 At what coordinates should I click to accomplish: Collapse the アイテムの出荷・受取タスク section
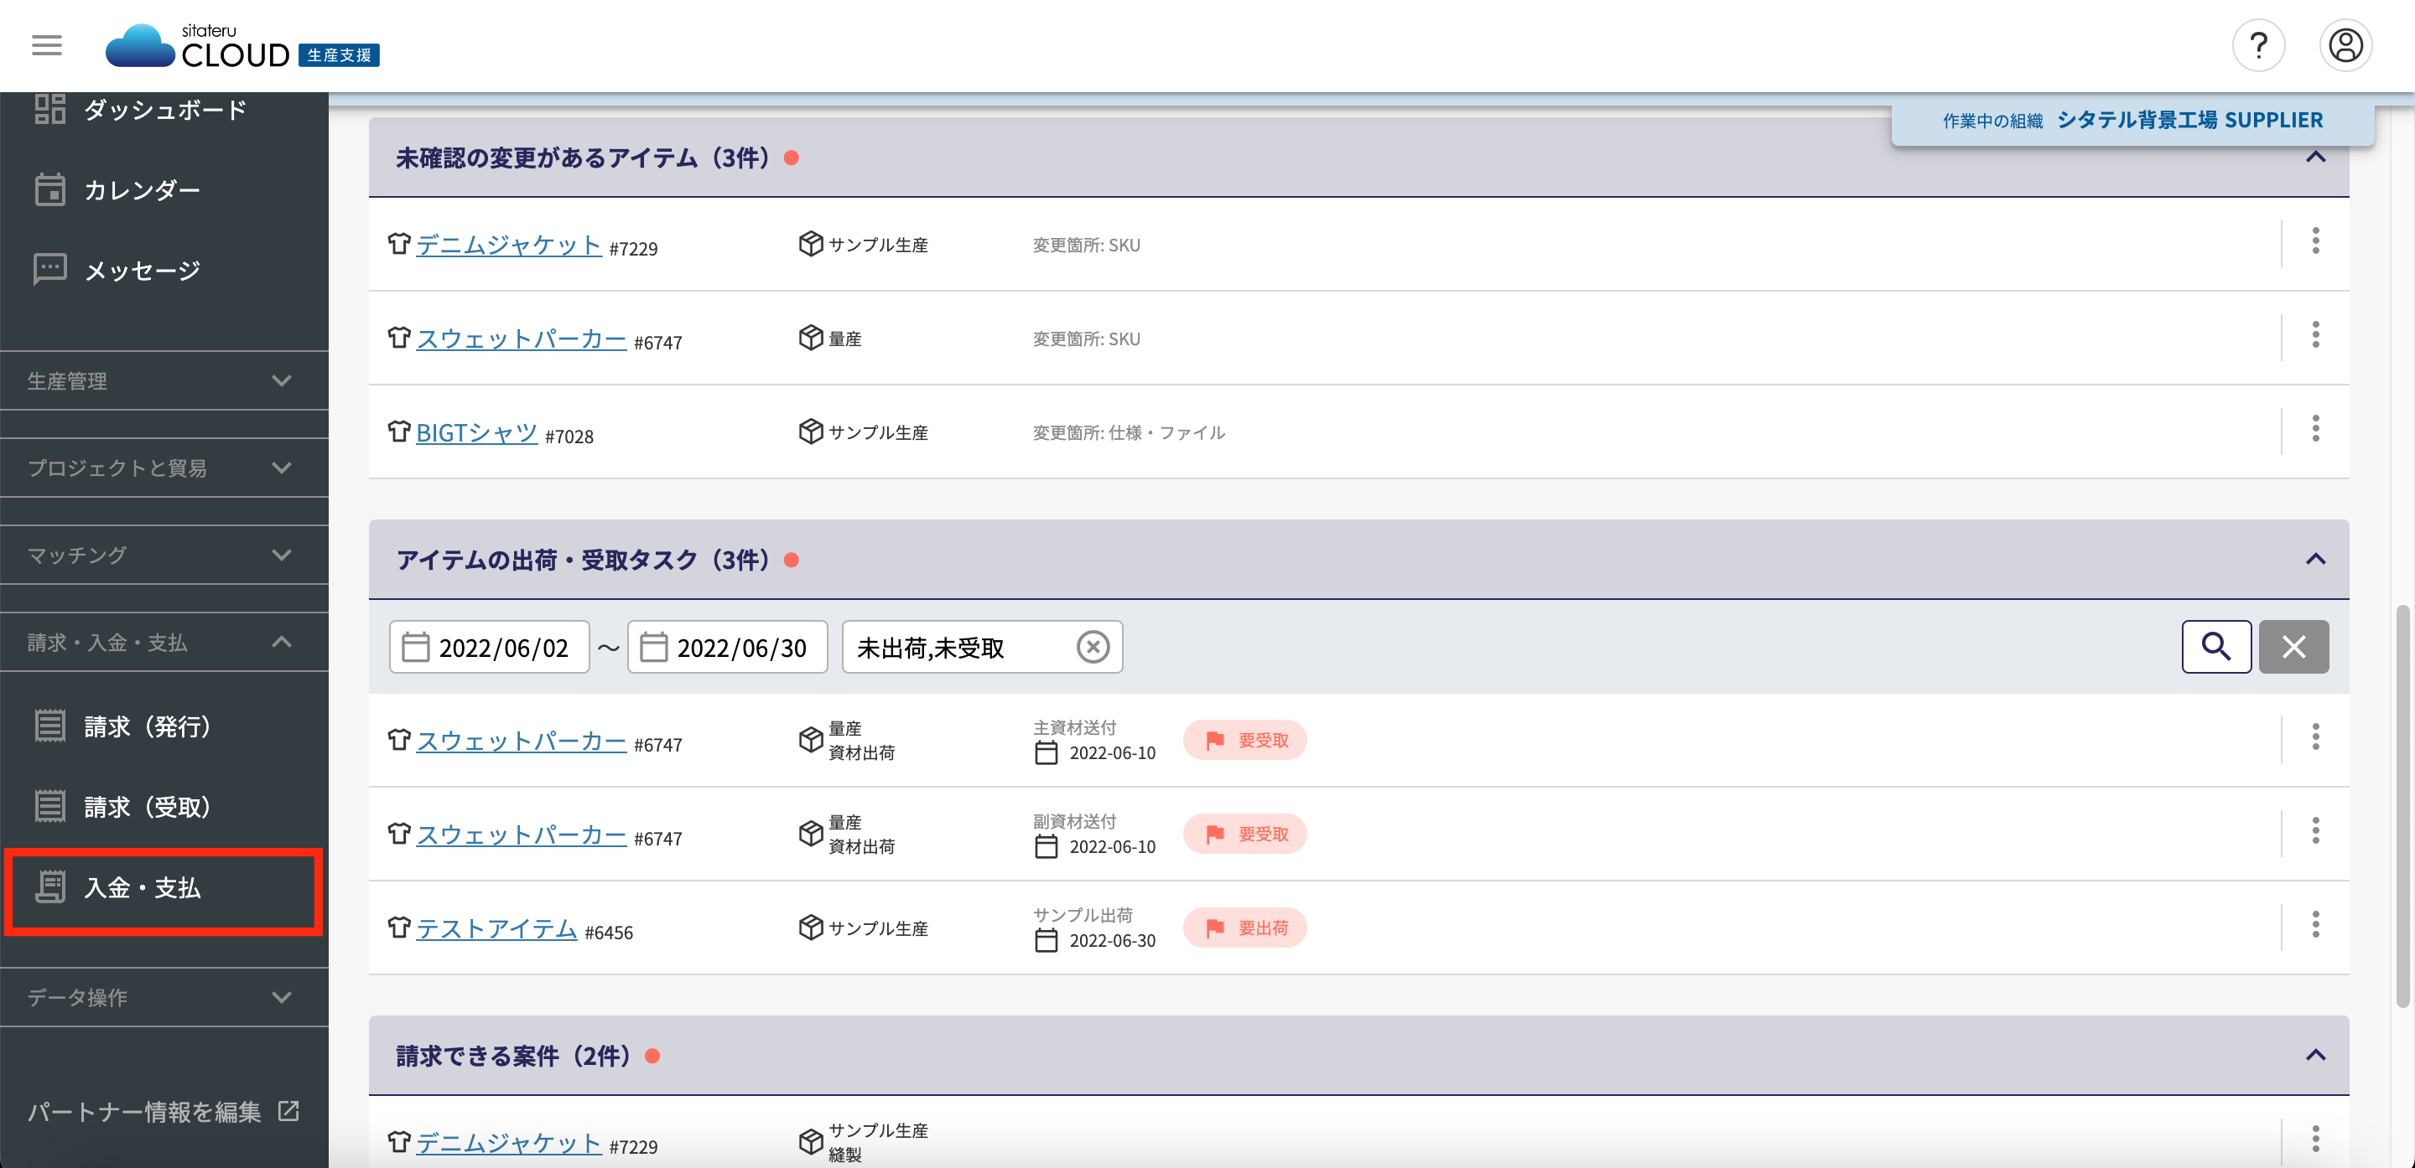pyautogui.click(x=2314, y=559)
